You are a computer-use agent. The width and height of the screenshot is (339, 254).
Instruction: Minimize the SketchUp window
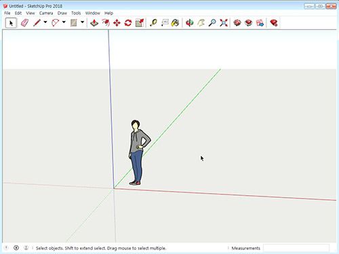(x=309, y=6)
